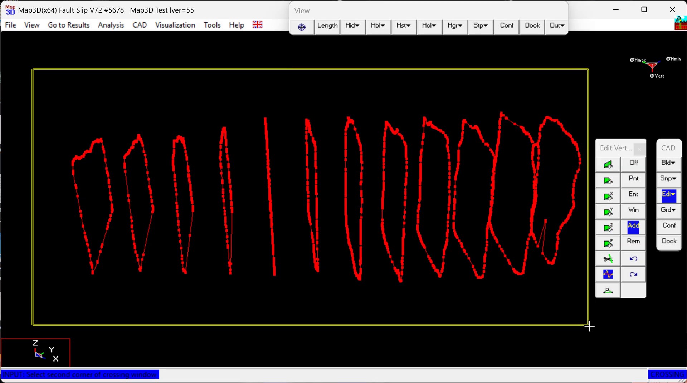Close the Edit Vertices panel

(639, 149)
